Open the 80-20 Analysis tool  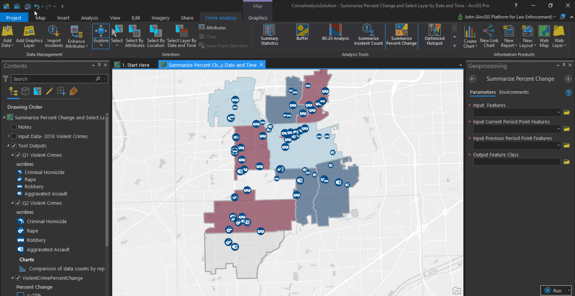click(x=335, y=33)
